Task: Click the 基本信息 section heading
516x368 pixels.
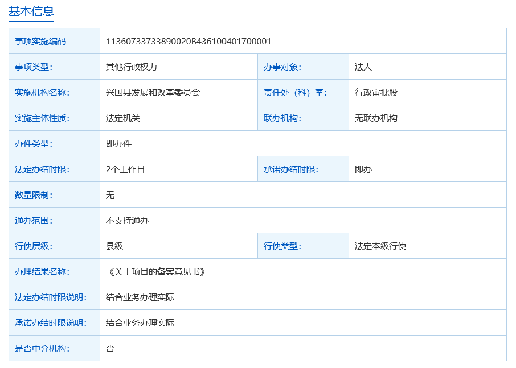Action: pos(31,11)
